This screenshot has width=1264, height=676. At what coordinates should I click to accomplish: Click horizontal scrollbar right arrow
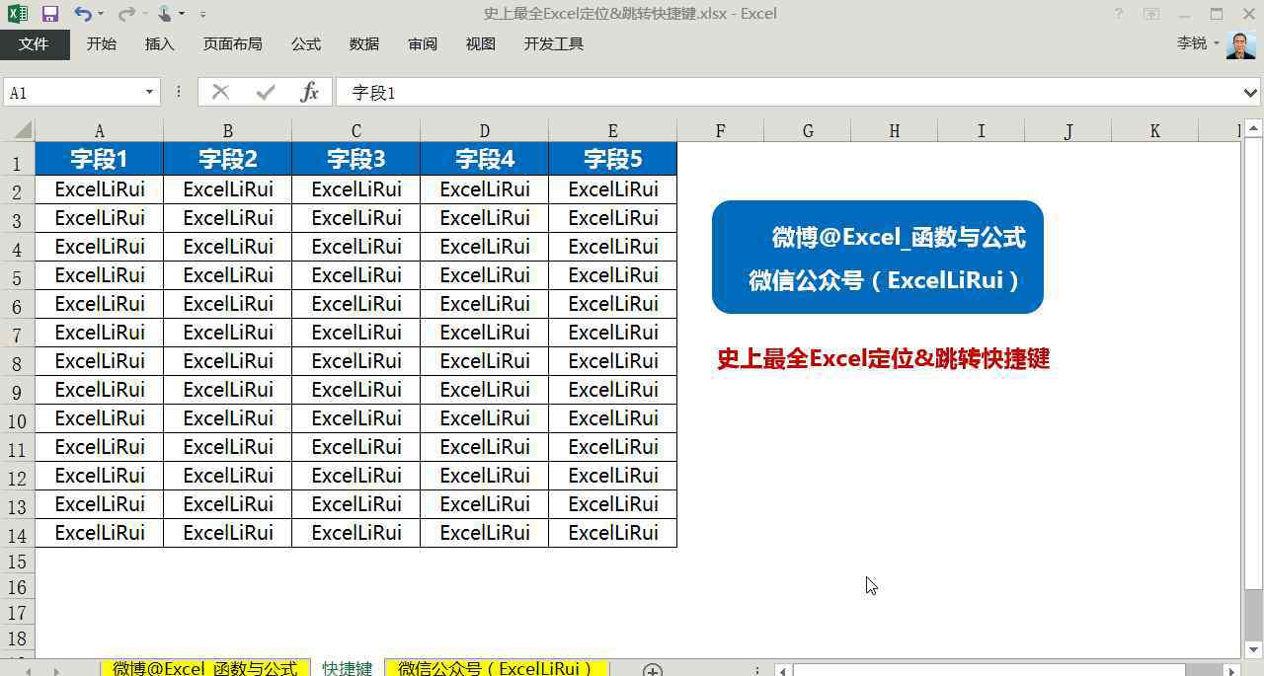(1230, 670)
